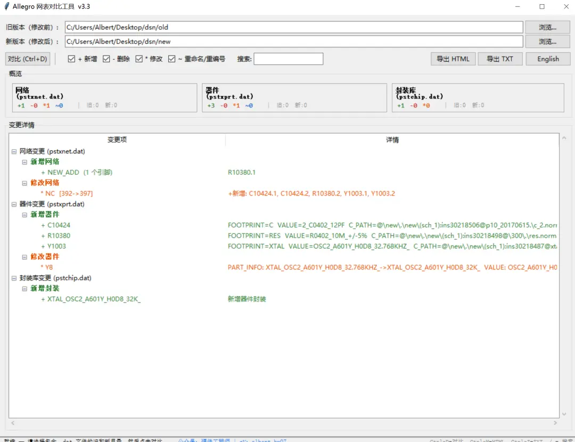Click the 搜索 search input field
The image size is (575, 442).
tap(288, 59)
